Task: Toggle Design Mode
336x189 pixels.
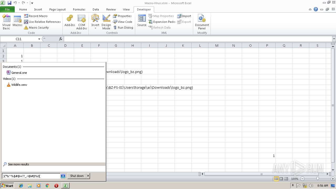Action: (x=106, y=22)
